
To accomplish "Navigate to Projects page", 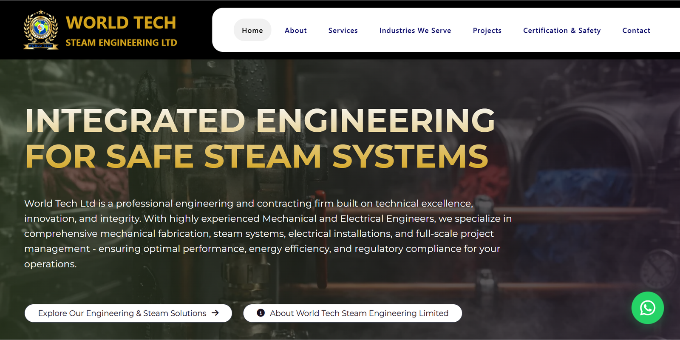I will [487, 30].
